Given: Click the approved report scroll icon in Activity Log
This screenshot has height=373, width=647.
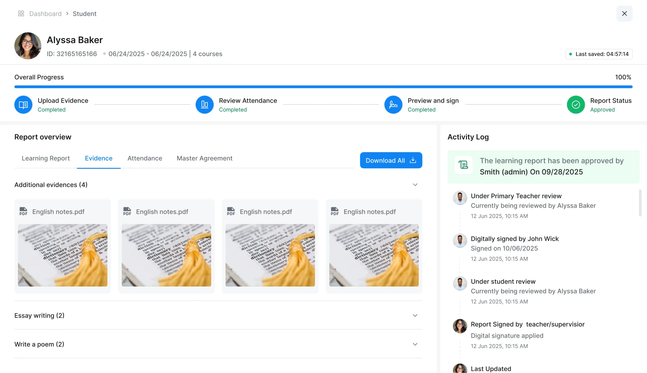Looking at the screenshot, I should pyautogui.click(x=463, y=165).
